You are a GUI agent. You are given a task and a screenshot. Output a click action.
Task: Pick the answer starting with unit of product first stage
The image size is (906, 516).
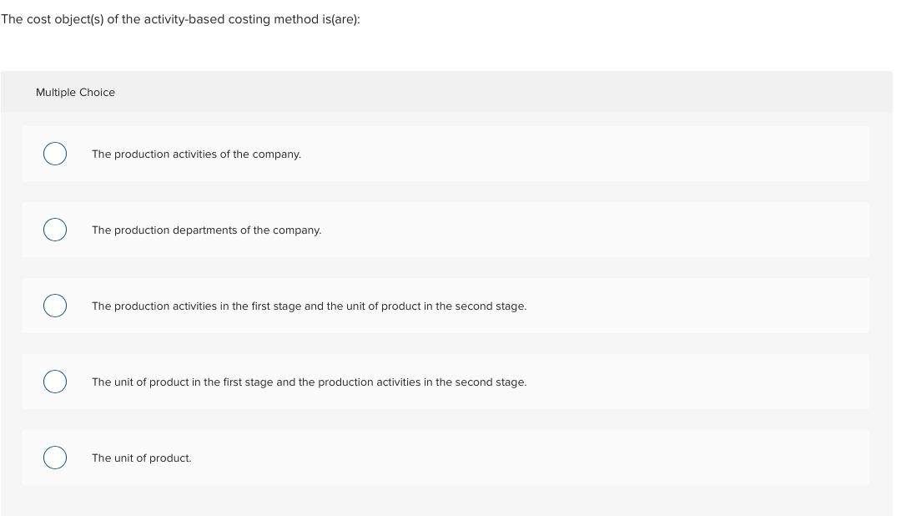[x=309, y=382]
